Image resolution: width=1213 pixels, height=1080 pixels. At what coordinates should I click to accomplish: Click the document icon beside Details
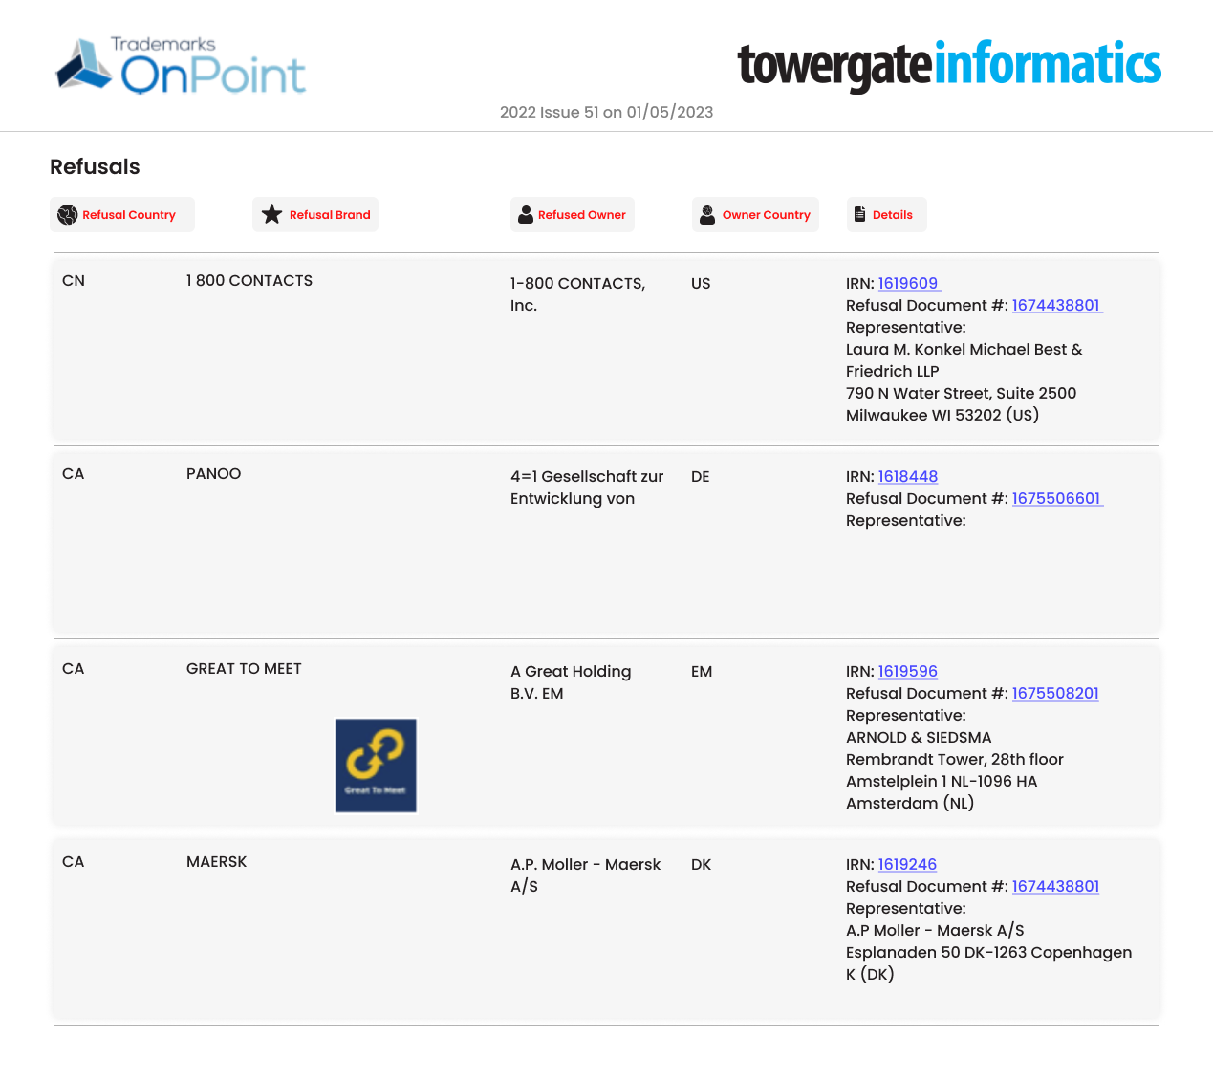pos(860,214)
